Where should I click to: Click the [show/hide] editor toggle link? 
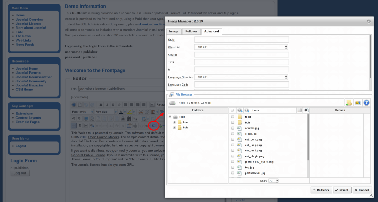pyautogui.click(x=79, y=97)
